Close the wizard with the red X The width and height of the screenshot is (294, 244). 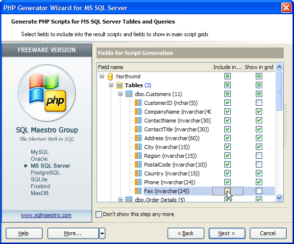tap(286, 8)
